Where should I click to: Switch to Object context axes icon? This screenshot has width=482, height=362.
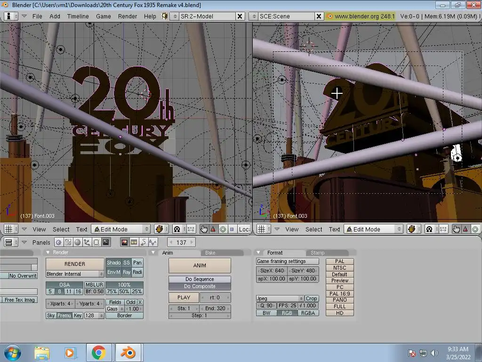click(x=87, y=242)
